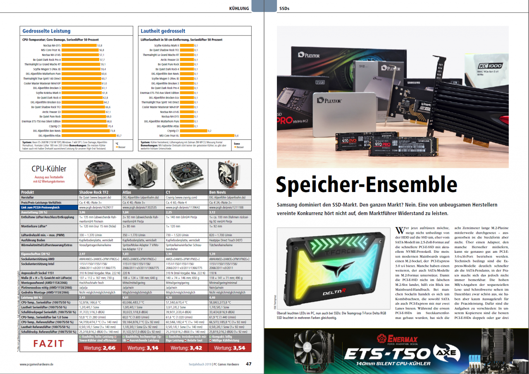Click the 'Wertung: 3,14' score box

point(143,348)
